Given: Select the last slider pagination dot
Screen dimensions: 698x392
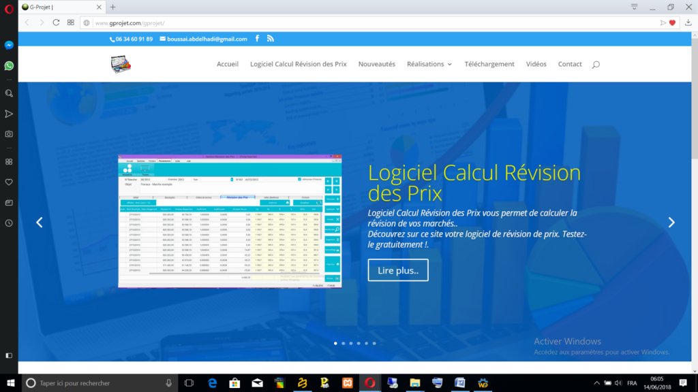Looking at the screenshot, I should 374,344.
